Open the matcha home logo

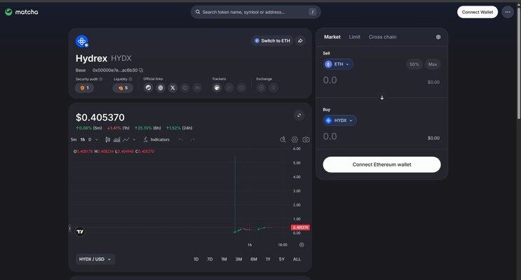[22, 12]
